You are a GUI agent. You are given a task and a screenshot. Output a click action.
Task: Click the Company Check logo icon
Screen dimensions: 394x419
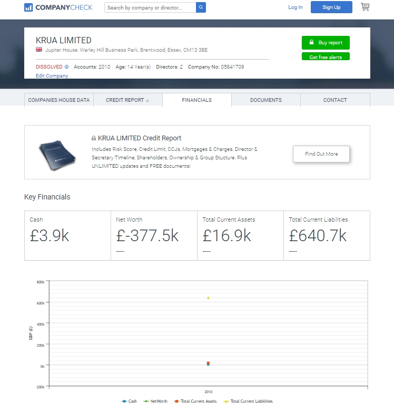point(28,7)
